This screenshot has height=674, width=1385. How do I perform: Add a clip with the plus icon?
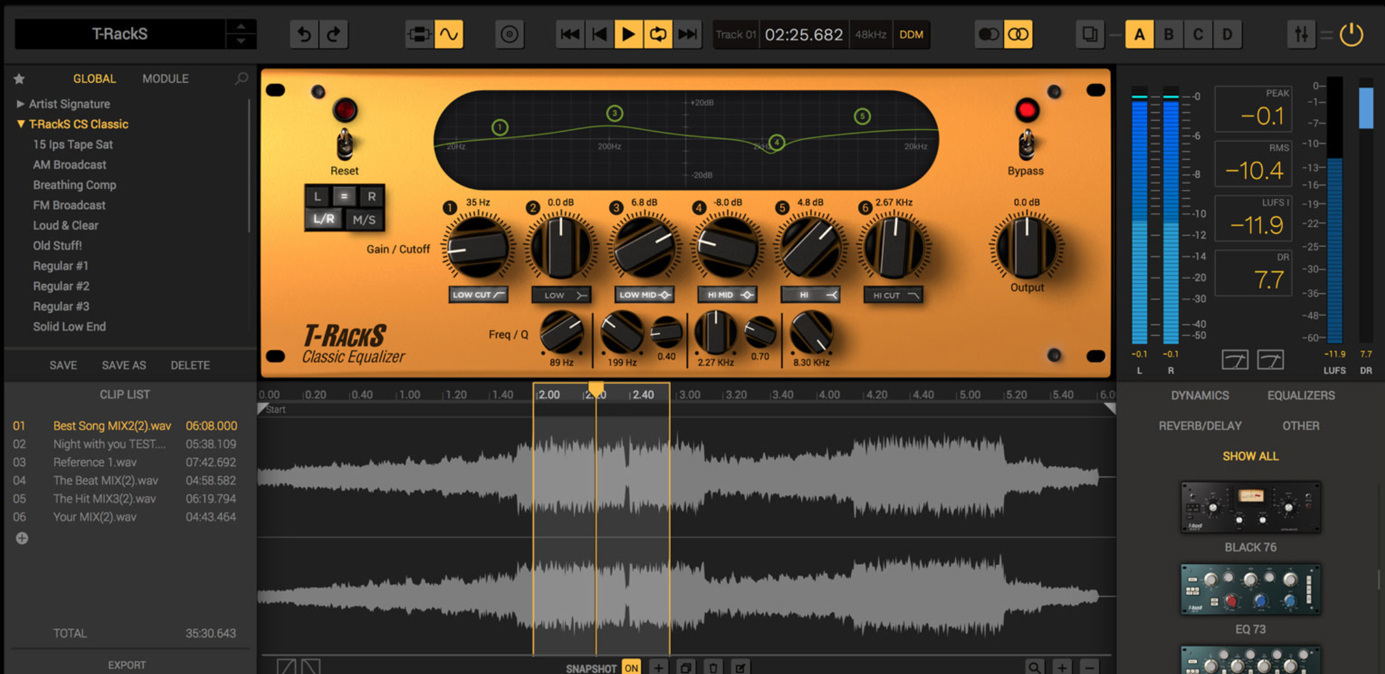(x=21, y=538)
